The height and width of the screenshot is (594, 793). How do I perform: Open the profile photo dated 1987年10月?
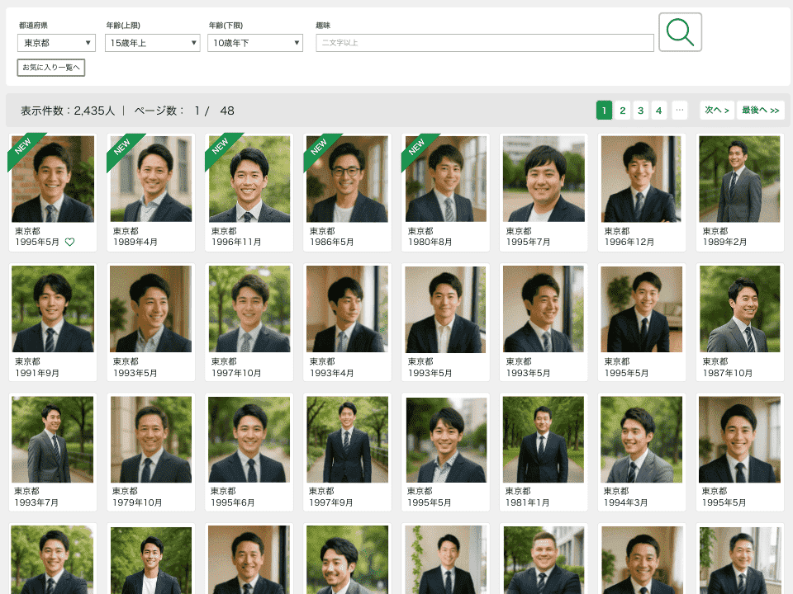(740, 309)
